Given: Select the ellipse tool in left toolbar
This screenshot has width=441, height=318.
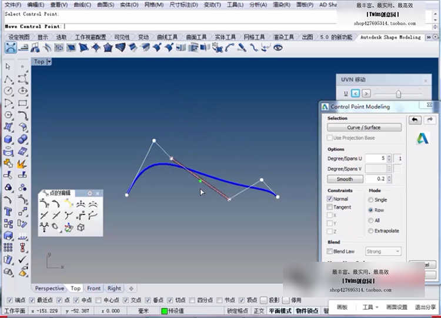Looking at the screenshot, I should click(23, 91).
